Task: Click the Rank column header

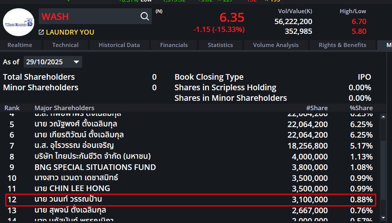Action: (x=12, y=108)
